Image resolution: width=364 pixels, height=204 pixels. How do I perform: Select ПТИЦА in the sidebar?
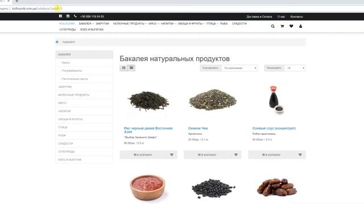(84, 127)
